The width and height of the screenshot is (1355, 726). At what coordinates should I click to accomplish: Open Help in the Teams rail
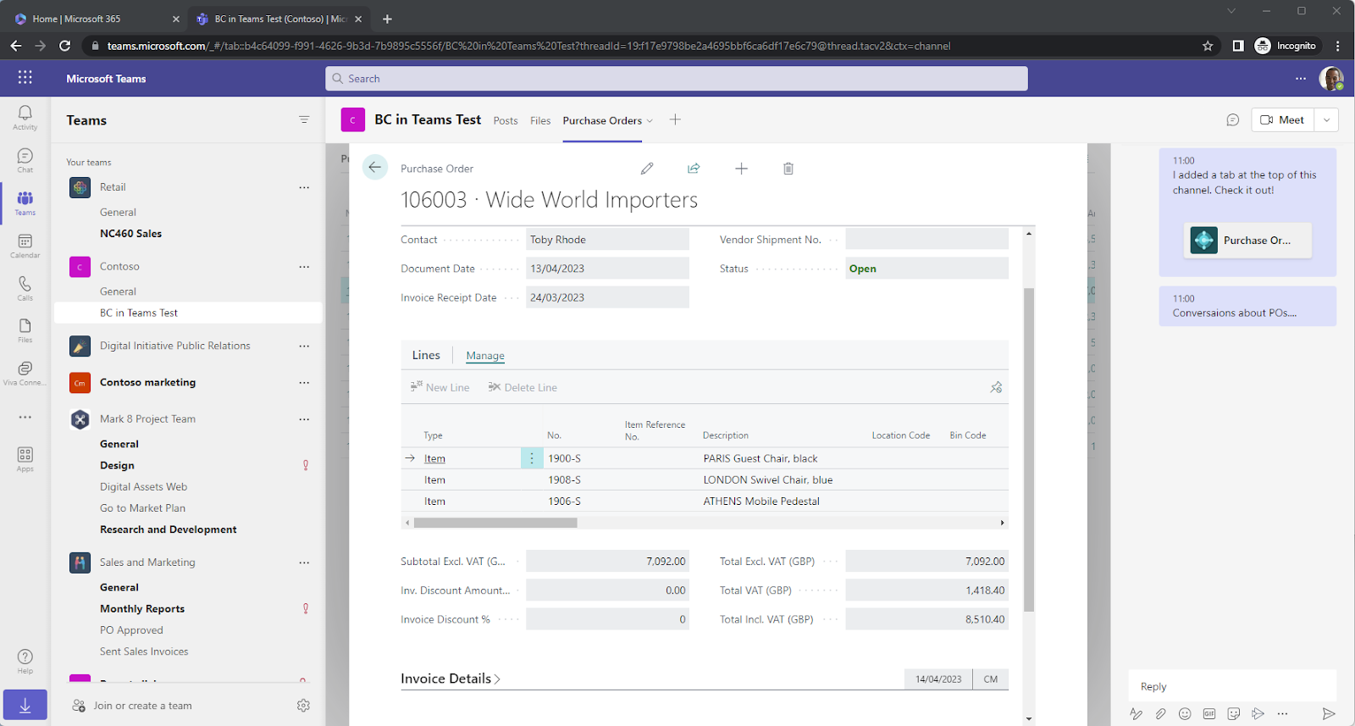click(x=25, y=661)
